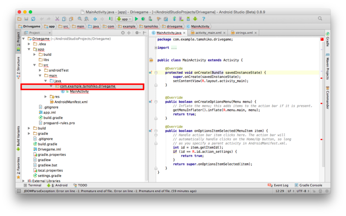This screenshot has height=216, width=346.
Task: Switch to MainActivity.java tab
Action: coord(169,33)
